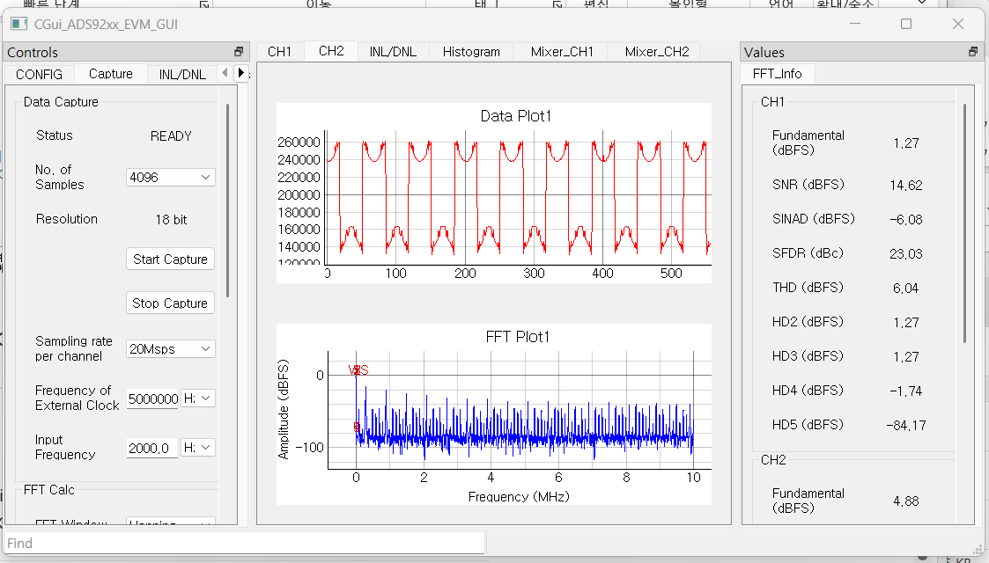The image size is (989, 563).
Task: Select the CONFIG tab in Controls
Action: pos(39,74)
